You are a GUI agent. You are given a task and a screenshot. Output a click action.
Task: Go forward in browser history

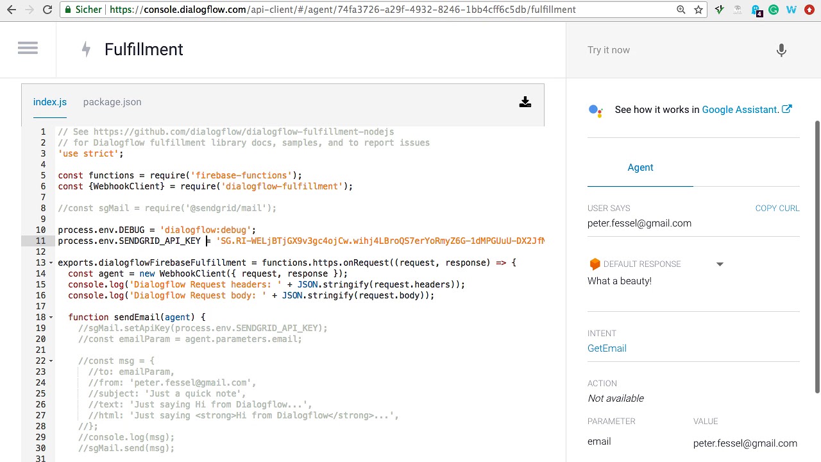[x=30, y=10]
